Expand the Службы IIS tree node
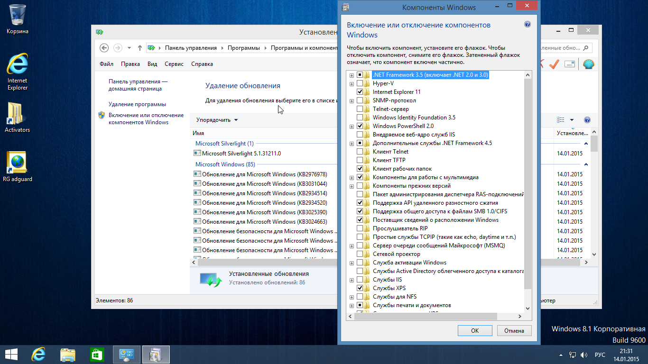648x364 pixels. tap(352, 280)
